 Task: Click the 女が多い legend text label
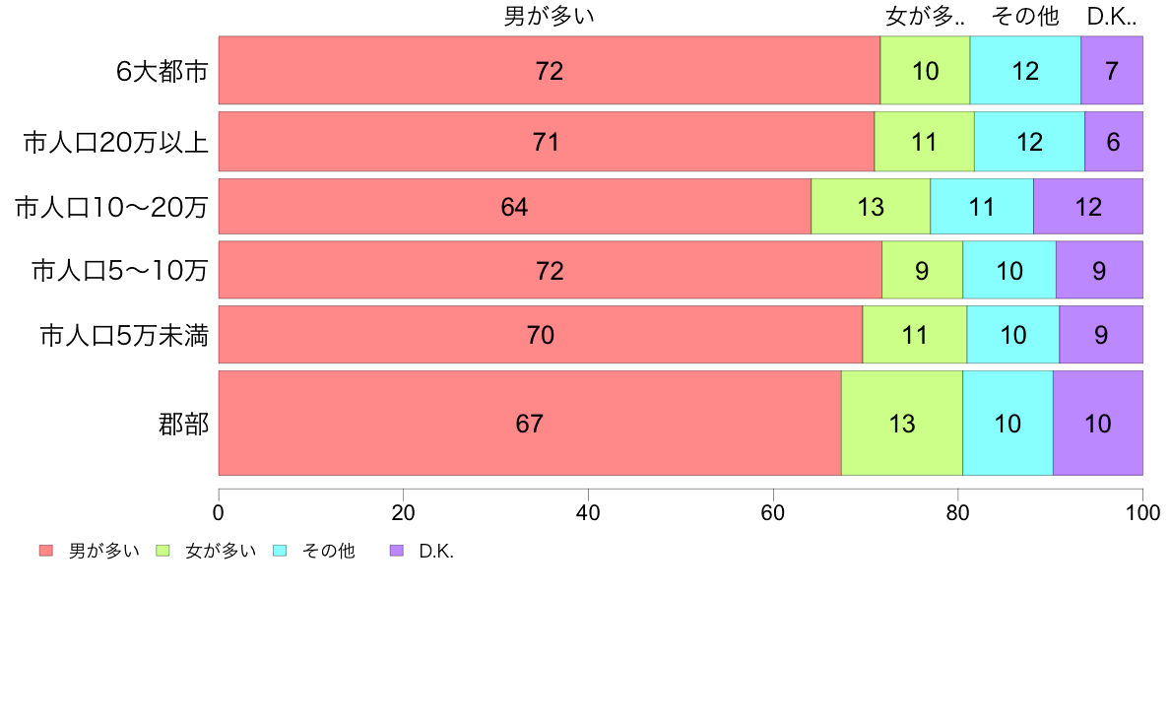click(x=221, y=551)
